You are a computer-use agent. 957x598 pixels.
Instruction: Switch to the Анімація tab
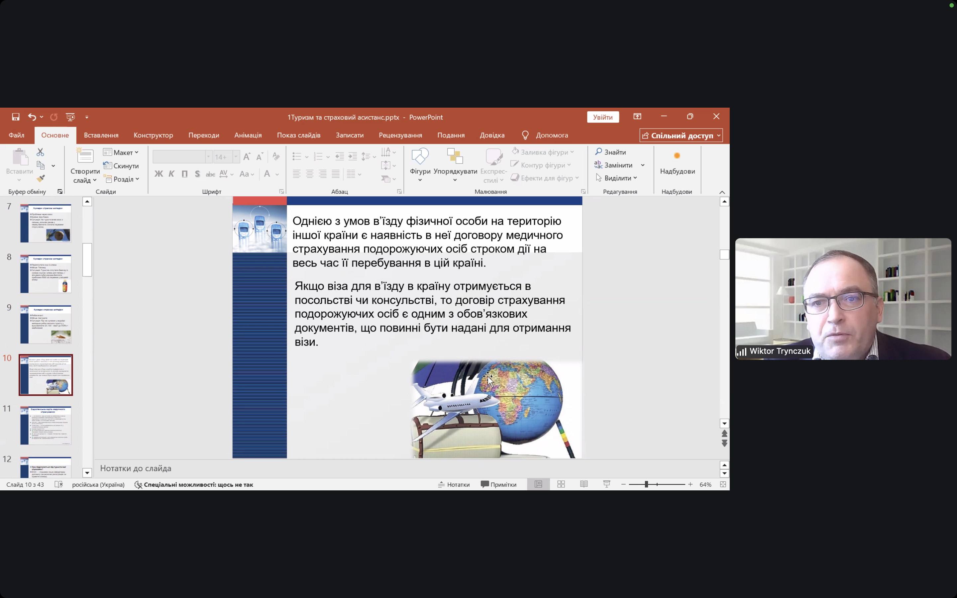[248, 135]
